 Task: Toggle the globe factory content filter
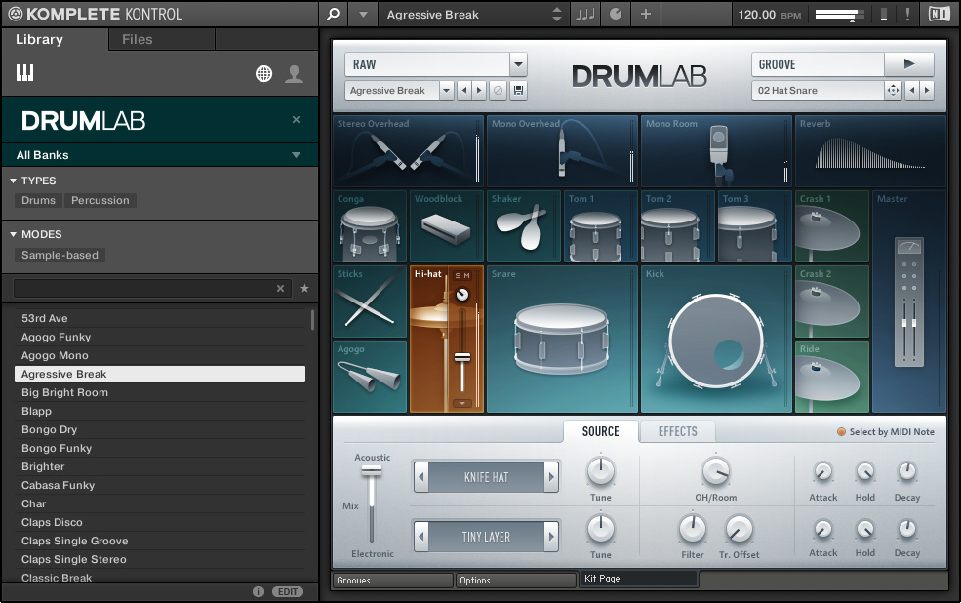pos(263,73)
